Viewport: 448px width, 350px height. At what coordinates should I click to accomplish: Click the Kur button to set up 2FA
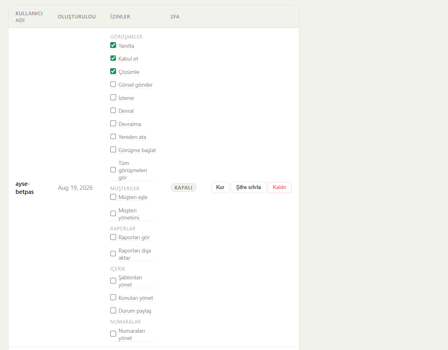coord(220,187)
